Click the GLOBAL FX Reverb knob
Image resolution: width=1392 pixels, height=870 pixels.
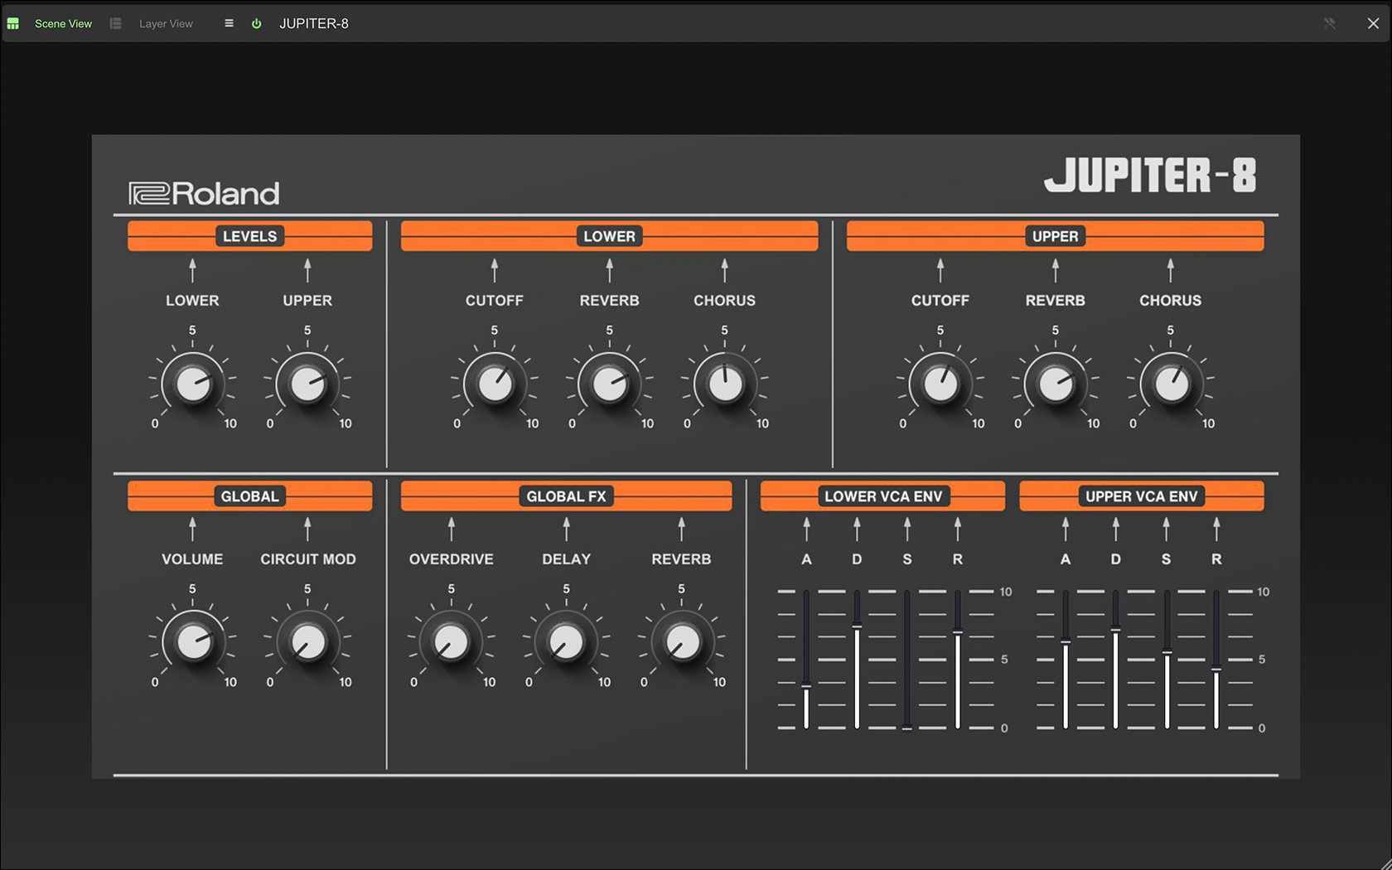click(x=682, y=642)
